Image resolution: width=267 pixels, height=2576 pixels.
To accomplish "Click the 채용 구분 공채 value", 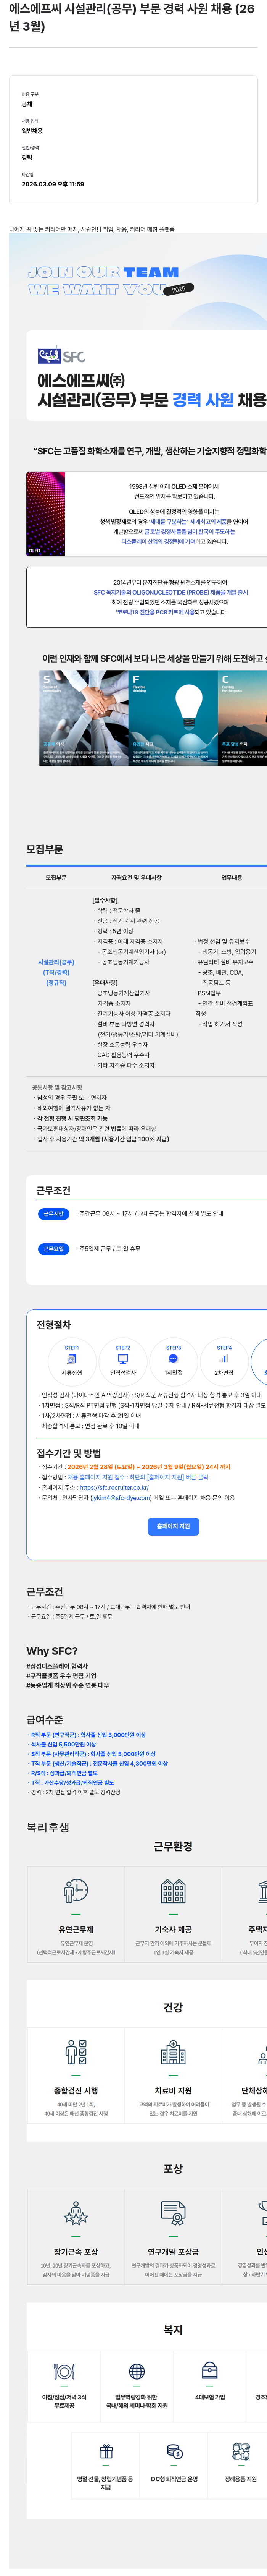I will [x=27, y=104].
